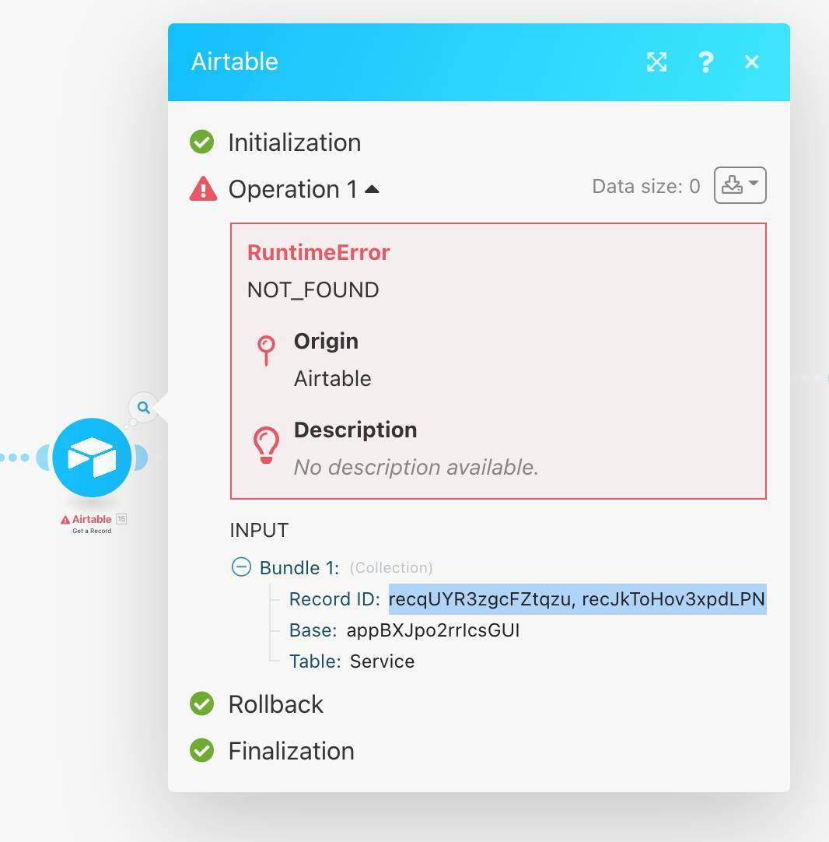Click the (Collection) type label
The width and height of the screenshot is (829, 842).
coord(391,567)
